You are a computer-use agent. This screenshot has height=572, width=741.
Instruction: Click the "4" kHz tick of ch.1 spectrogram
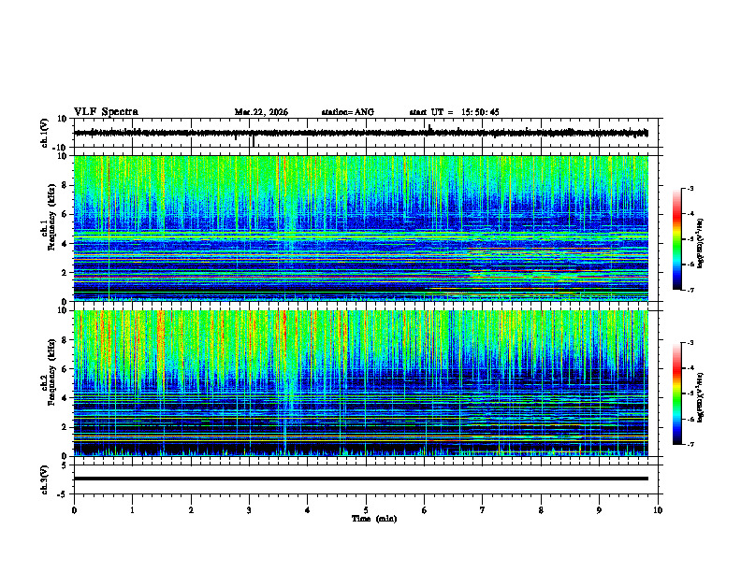pos(65,244)
